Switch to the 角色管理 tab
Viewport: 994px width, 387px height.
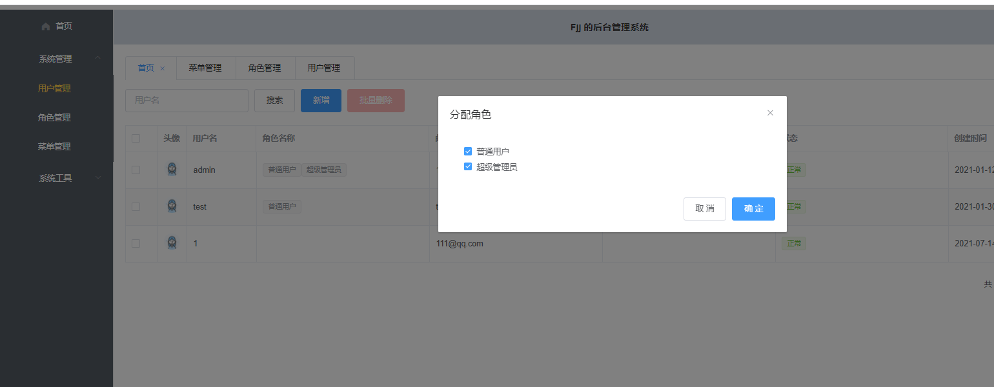tap(265, 68)
